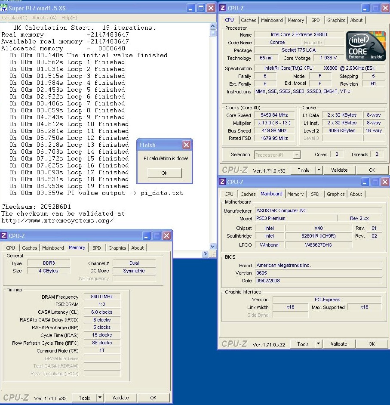This screenshot has width=390, height=405.
Task: Switch to Graphics tab in Mainboard CPU-Z window
Action: (x=335, y=194)
